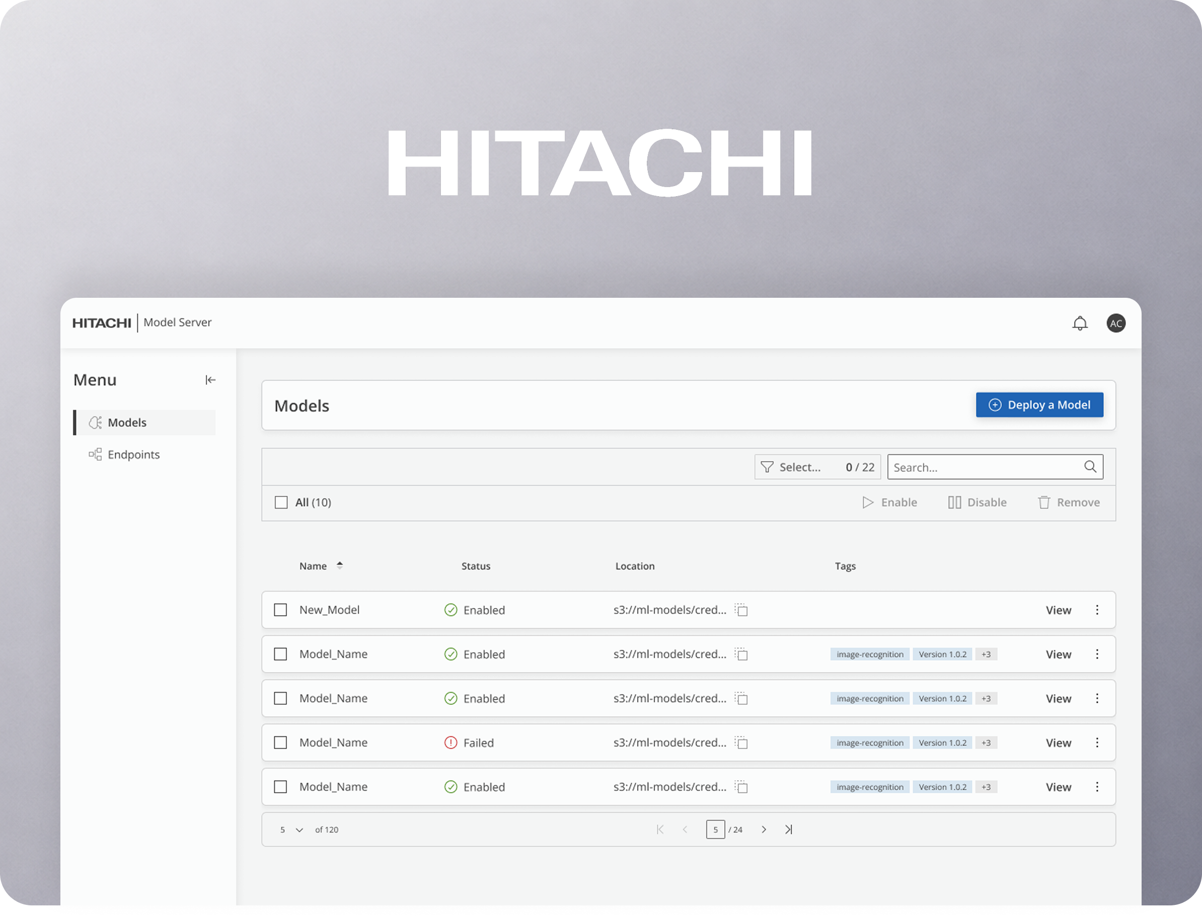
Task: Click Remove in the bulk actions bar
Action: point(1069,502)
